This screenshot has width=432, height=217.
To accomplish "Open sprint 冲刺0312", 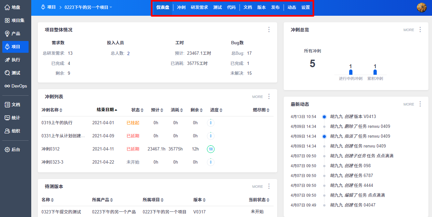I will click(50, 149).
